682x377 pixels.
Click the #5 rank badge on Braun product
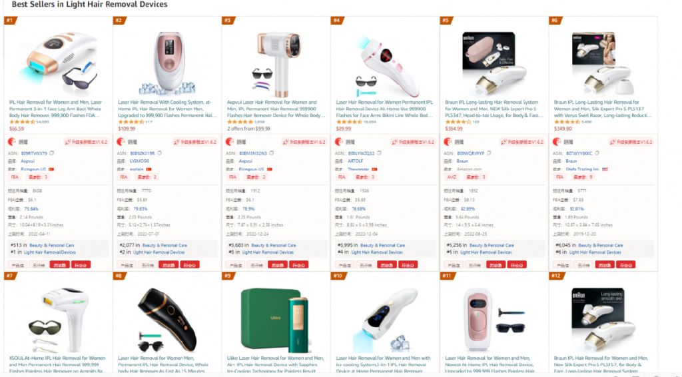(x=447, y=20)
